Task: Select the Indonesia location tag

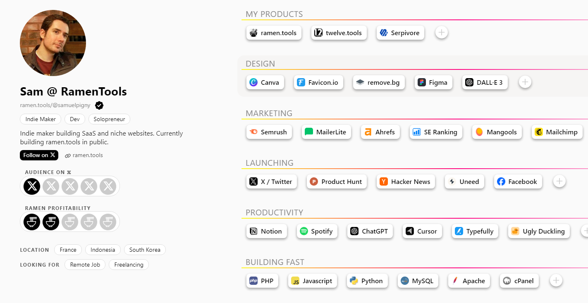Action: pyautogui.click(x=103, y=250)
